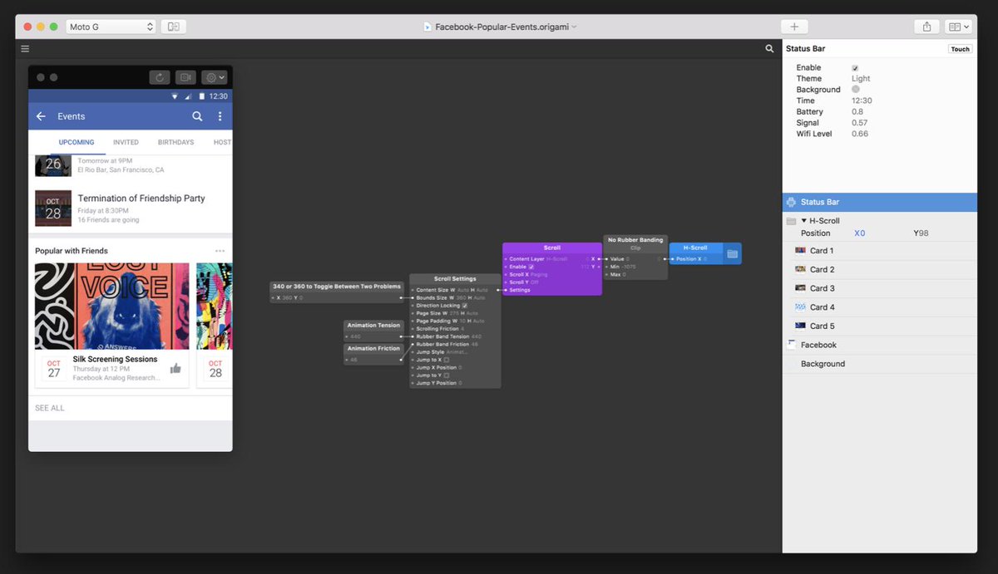Tap the back arrow in Events header
The image size is (998, 574).
coord(41,116)
